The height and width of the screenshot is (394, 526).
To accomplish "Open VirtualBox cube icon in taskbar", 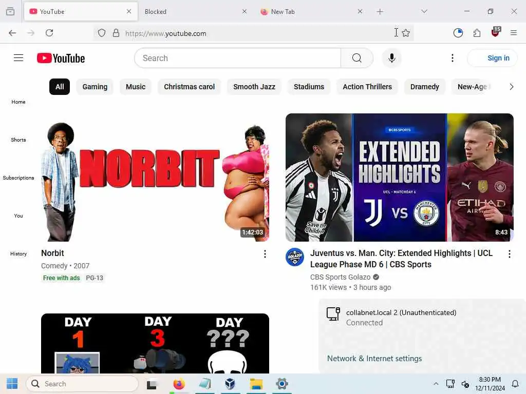I will [x=230, y=384].
